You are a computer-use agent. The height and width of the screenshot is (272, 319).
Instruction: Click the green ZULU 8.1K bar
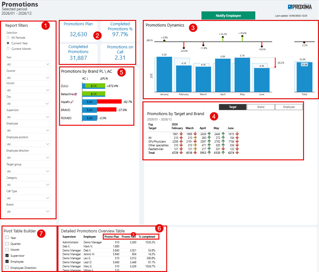95,86
